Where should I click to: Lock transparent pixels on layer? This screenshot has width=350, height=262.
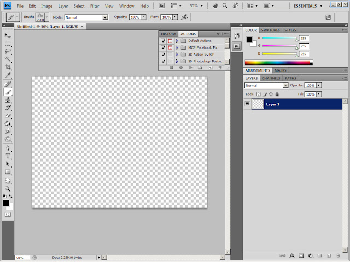click(x=259, y=94)
